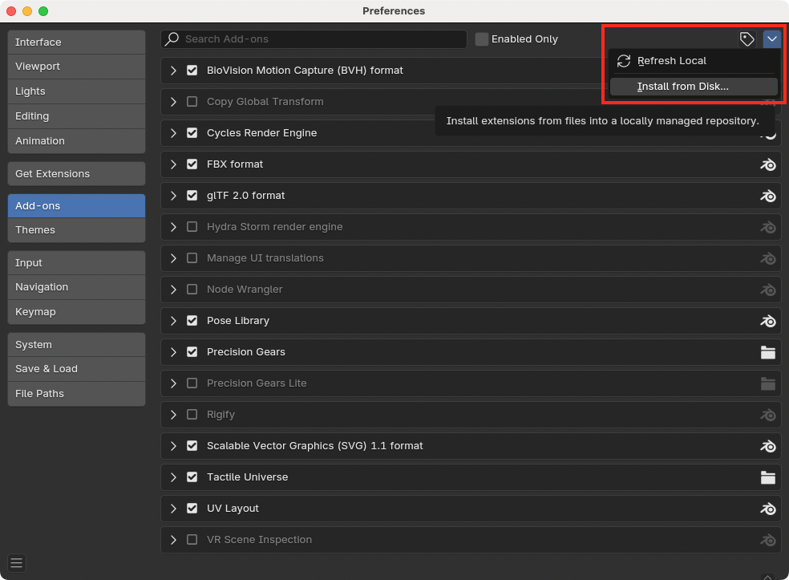Expand the BioVision Motion Capture add-on details
The width and height of the screenshot is (789, 580).
173,71
